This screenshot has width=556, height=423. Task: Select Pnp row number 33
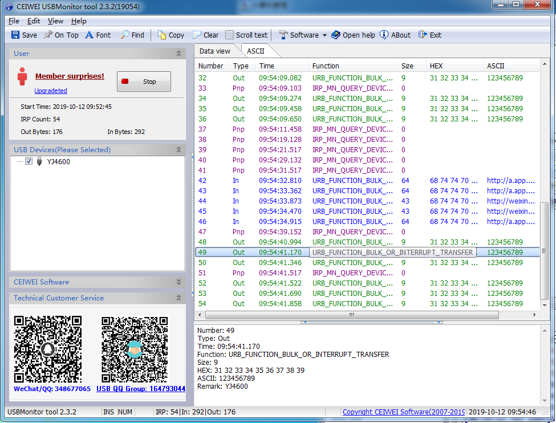click(x=367, y=88)
